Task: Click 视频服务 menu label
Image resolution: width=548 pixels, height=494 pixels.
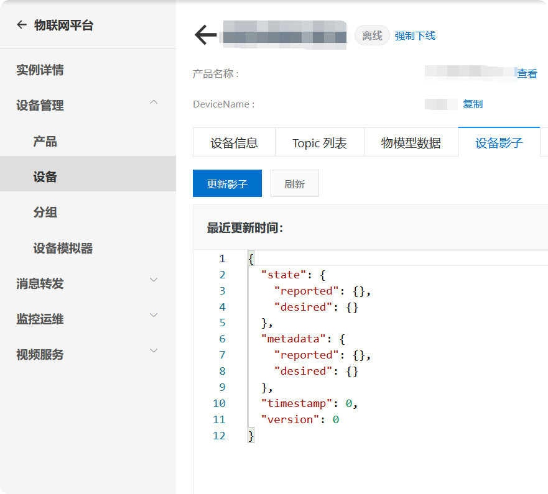Action: tap(40, 354)
